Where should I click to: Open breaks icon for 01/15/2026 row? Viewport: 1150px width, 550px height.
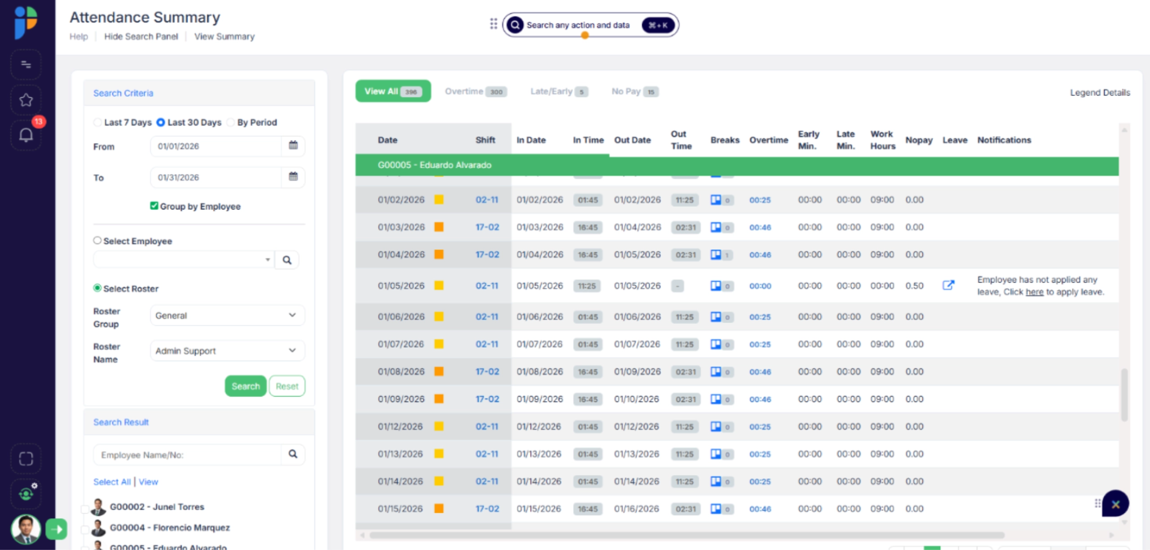tap(716, 509)
